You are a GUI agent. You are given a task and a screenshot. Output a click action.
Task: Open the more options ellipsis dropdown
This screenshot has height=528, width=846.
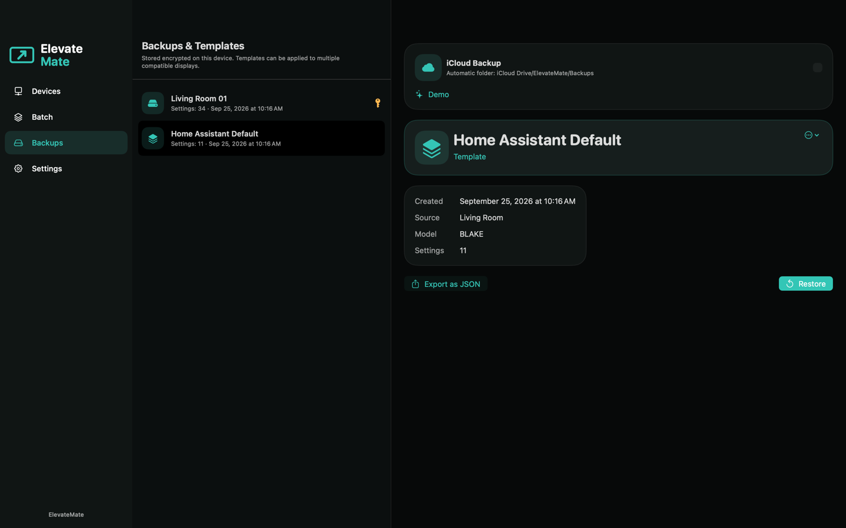click(812, 135)
